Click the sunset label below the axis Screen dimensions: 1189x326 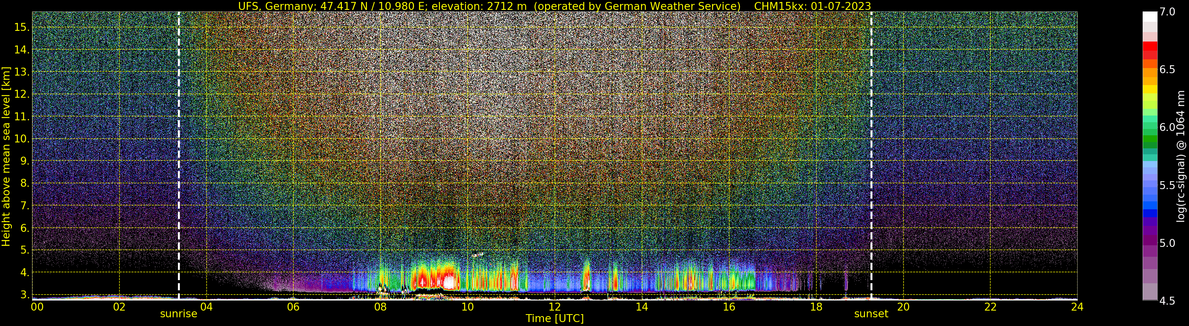[x=871, y=314]
